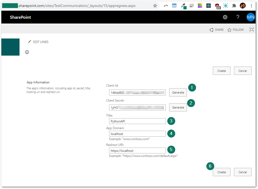
Task: Open React Developer Tools extension
Action: click(x=209, y=5)
